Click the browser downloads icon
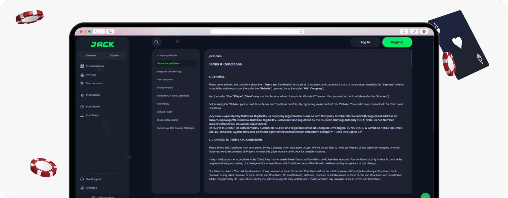The image size is (508, 198). click(424, 31)
